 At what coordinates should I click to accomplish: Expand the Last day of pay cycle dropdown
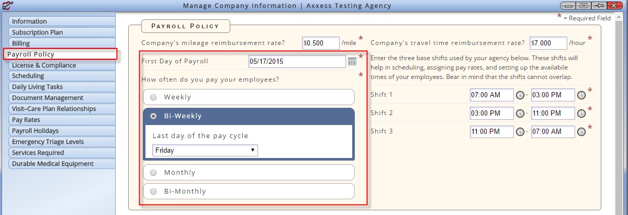[x=205, y=150]
